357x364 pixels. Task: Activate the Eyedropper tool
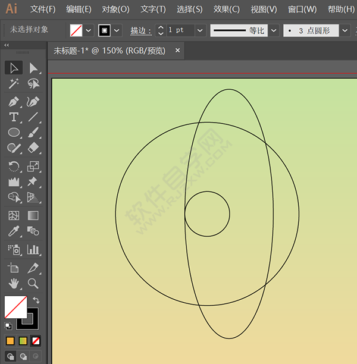pos(14,232)
